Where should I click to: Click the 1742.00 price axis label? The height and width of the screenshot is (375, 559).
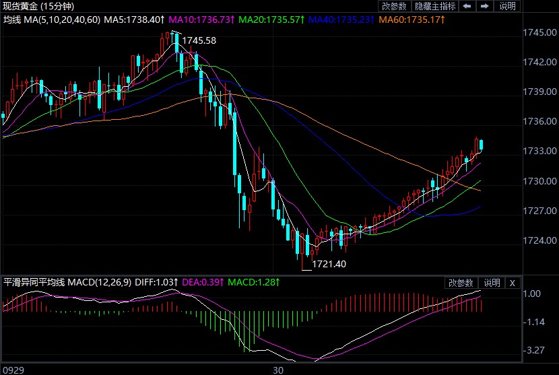(x=539, y=62)
